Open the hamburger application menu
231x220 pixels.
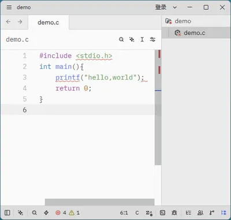pos(9,8)
